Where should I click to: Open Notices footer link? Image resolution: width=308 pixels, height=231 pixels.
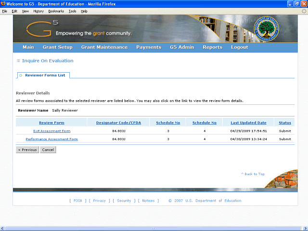(x=148, y=201)
